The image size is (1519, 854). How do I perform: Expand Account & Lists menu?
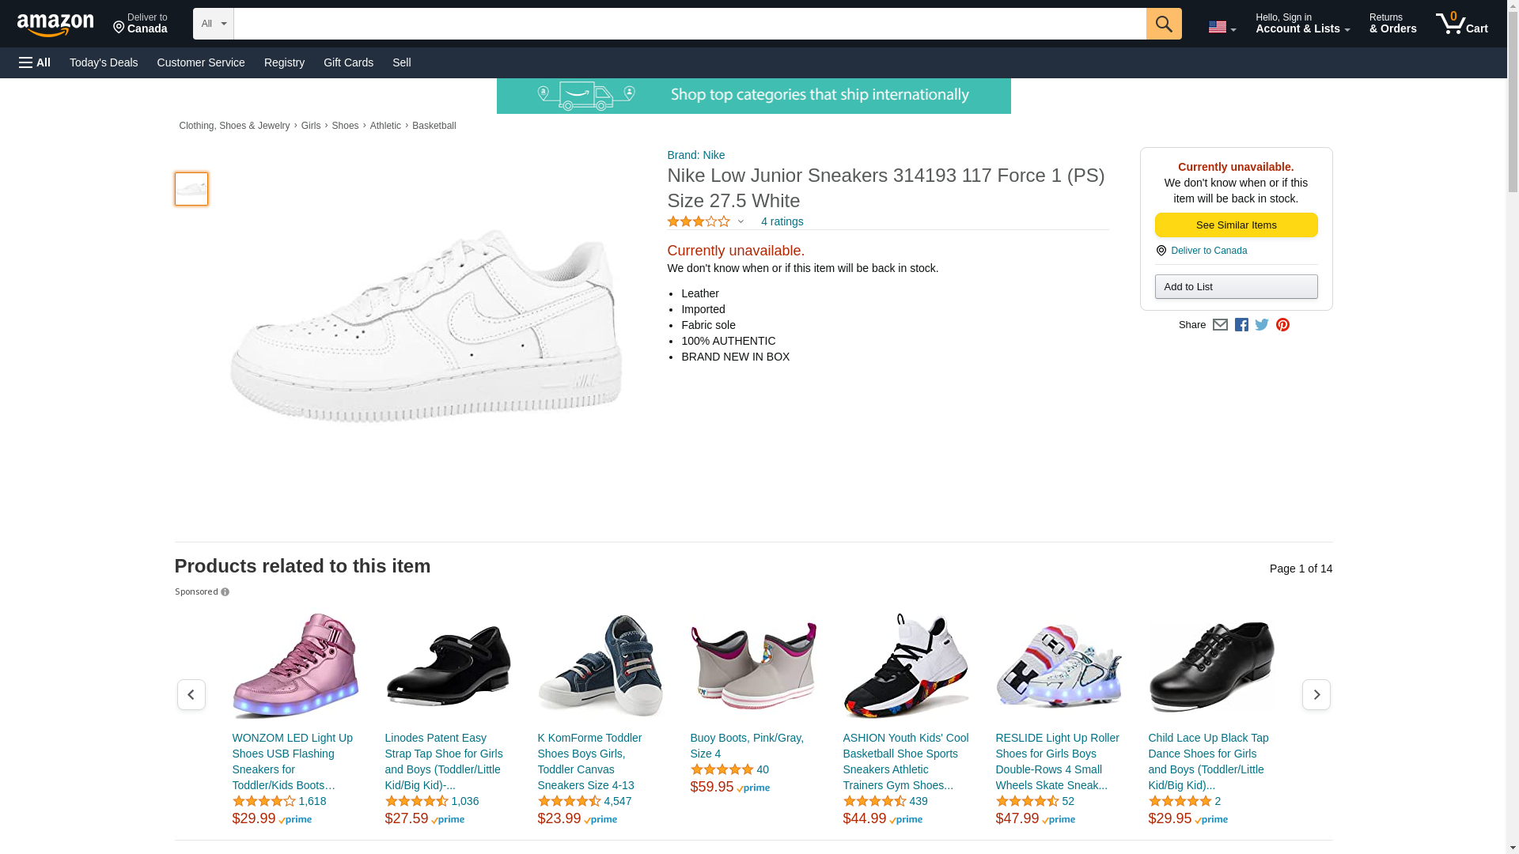tap(1302, 24)
